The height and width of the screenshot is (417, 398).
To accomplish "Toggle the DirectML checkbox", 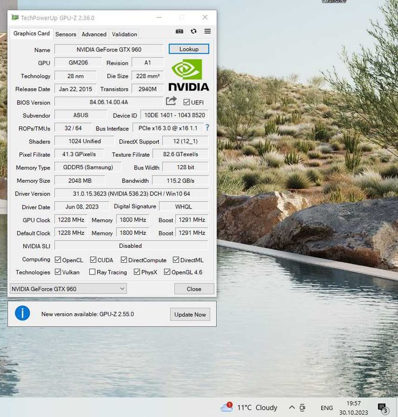I will click(176, 260).
